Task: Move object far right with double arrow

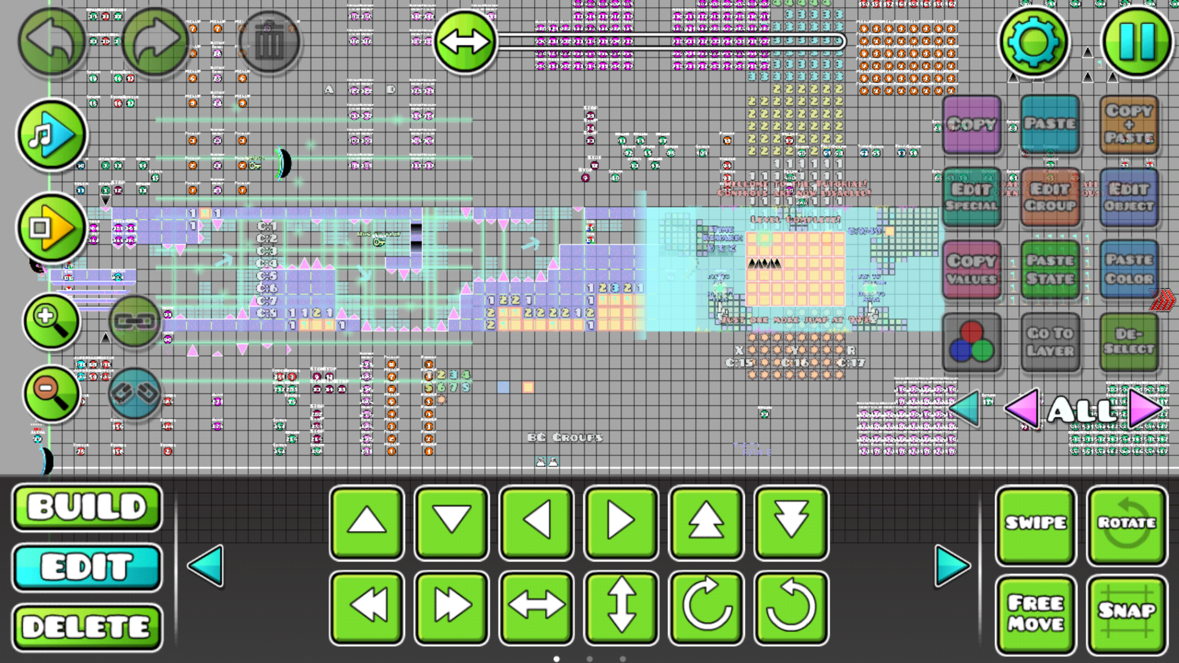Action: tap(452, 607)
